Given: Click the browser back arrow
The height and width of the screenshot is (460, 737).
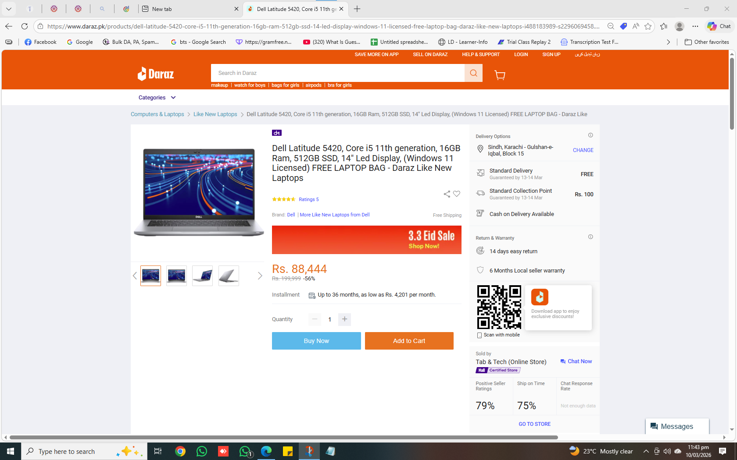Looking at the screenshot, I should [9, 26].
